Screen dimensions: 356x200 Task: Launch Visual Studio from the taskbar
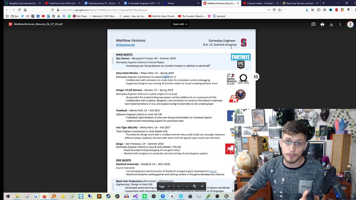135,196
